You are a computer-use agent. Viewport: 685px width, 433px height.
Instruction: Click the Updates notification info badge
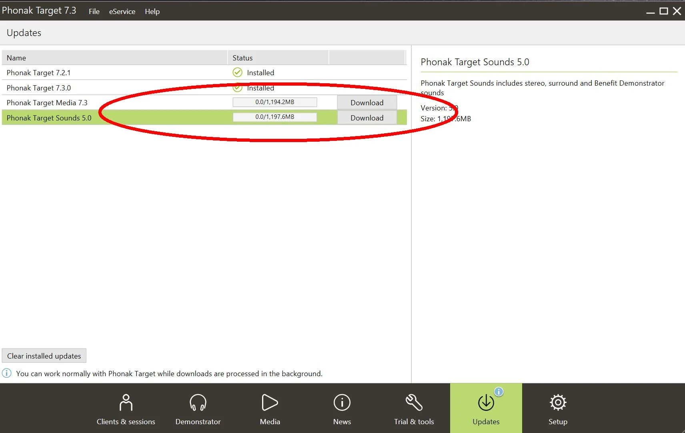[x=499, y=392]
